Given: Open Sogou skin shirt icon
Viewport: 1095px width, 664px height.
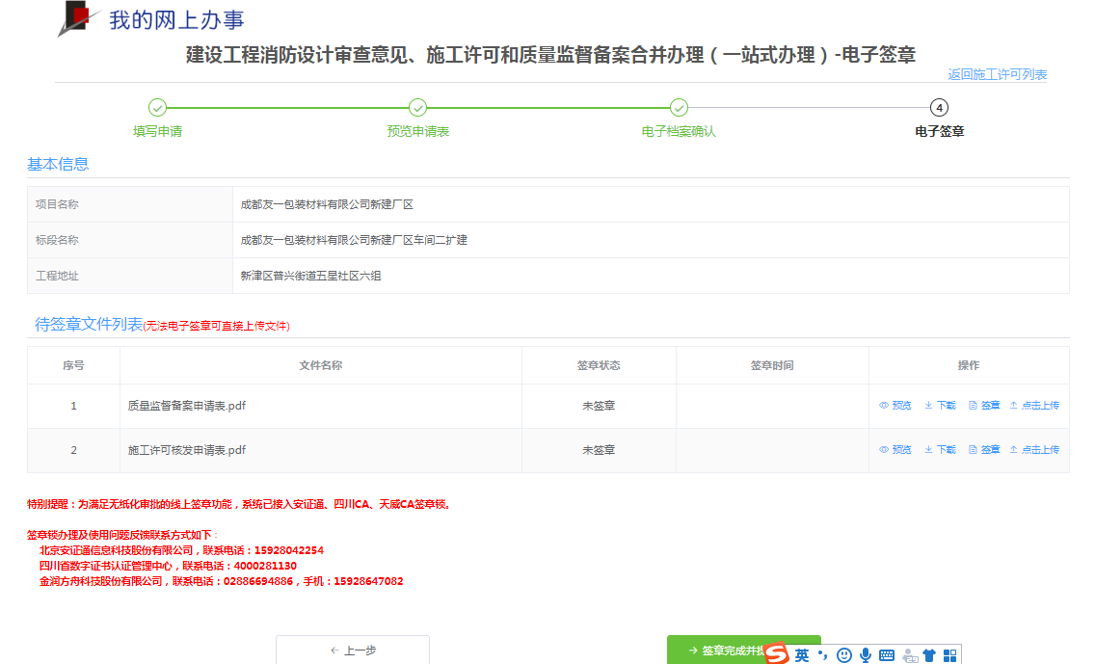Looking at the screenshot, I should coord(929,655).
